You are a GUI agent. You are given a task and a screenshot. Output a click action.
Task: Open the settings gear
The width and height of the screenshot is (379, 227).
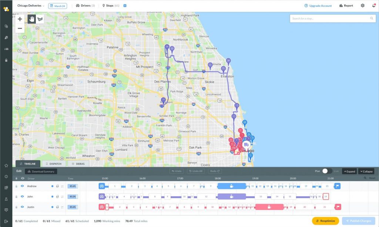[x=363, y=6]
